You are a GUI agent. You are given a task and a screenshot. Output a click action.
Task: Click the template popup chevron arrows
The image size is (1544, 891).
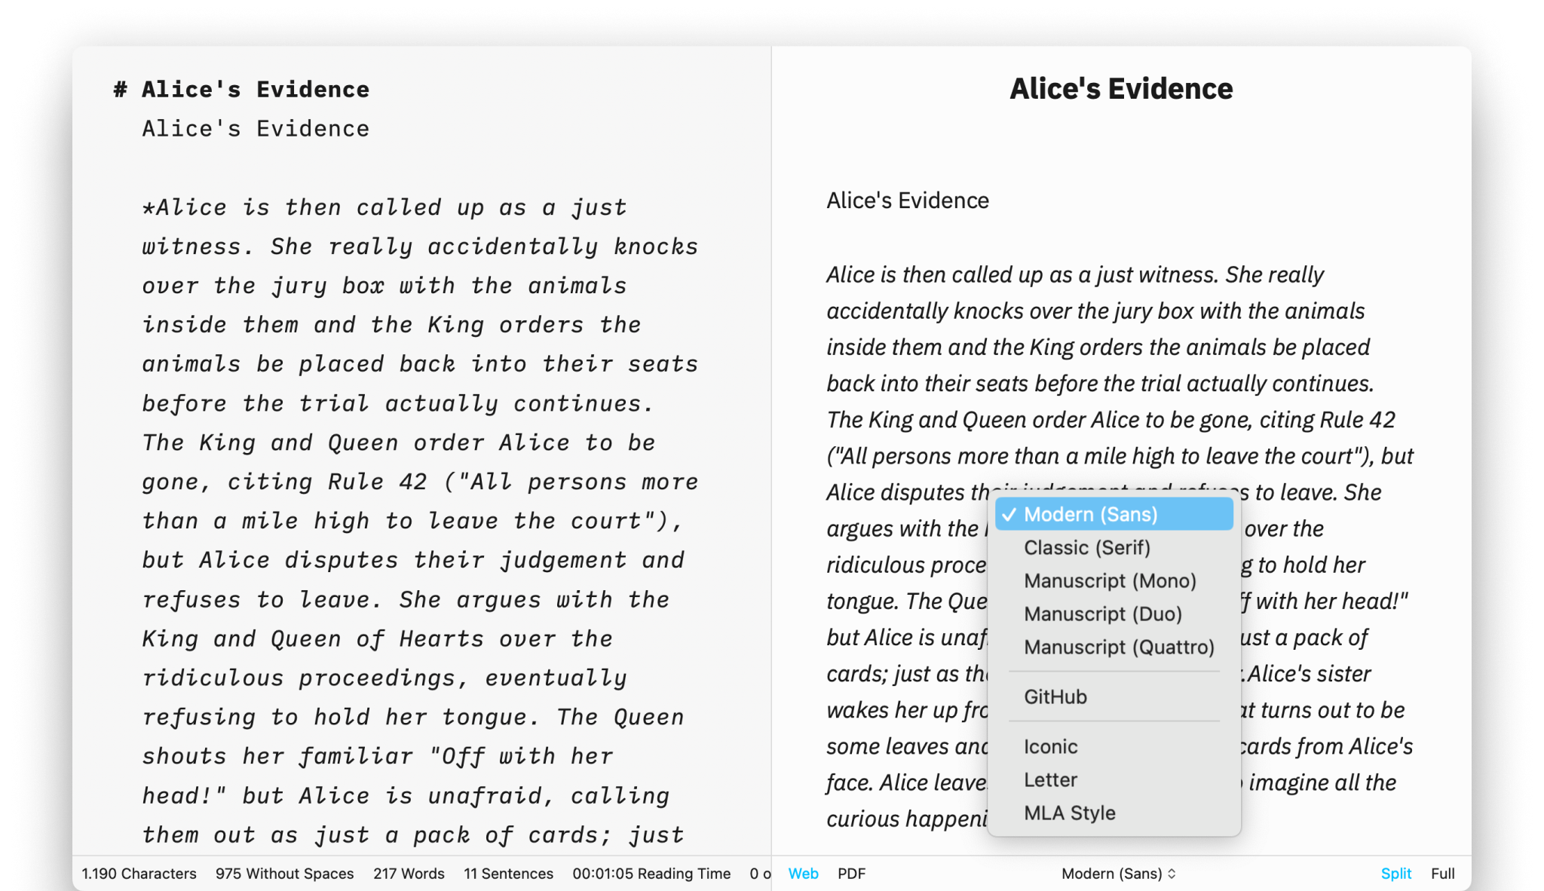click(1172, 874)
